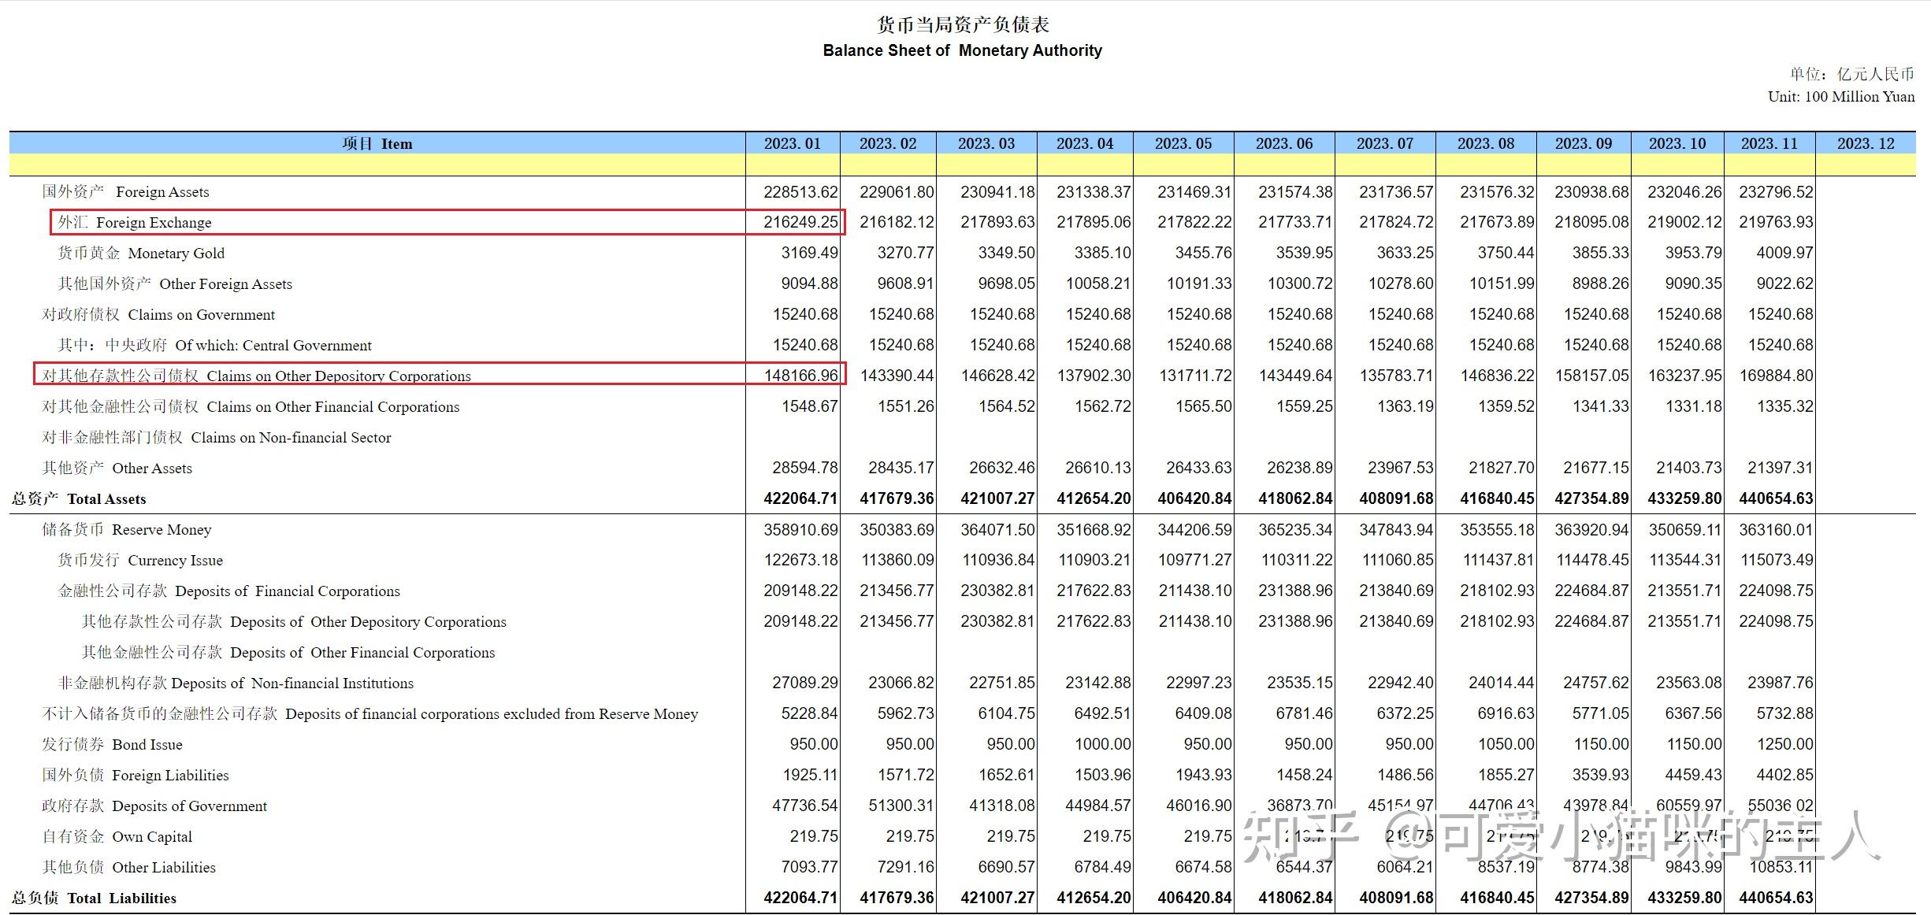Viewport: 1931px width, 915px height.
Task: Select Total Assets value 440654.63 in assets row
Action: [1776, 498]
